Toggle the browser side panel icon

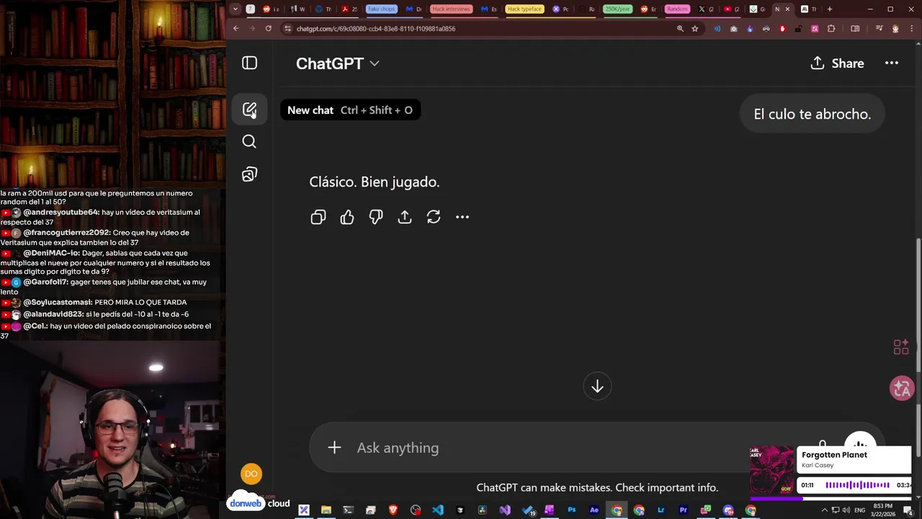tap(855, 29)
